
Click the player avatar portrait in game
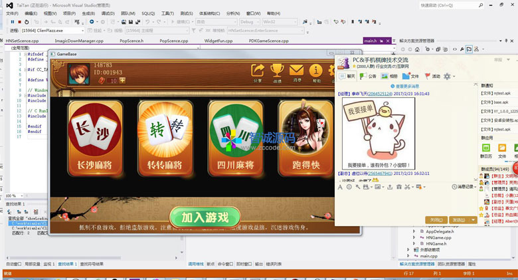pyautogui.click(x=80, y=73)
